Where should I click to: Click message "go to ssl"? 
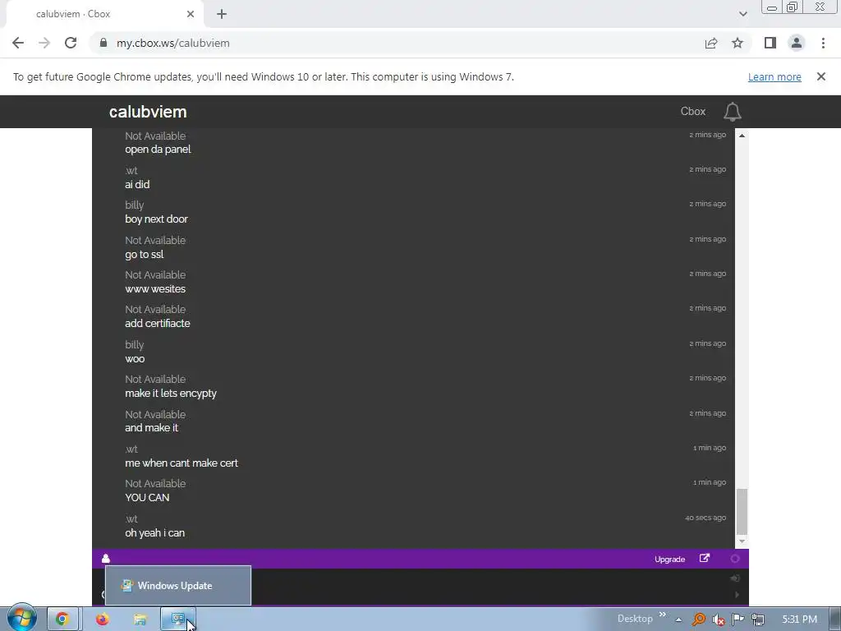click(x=145, y=255)
